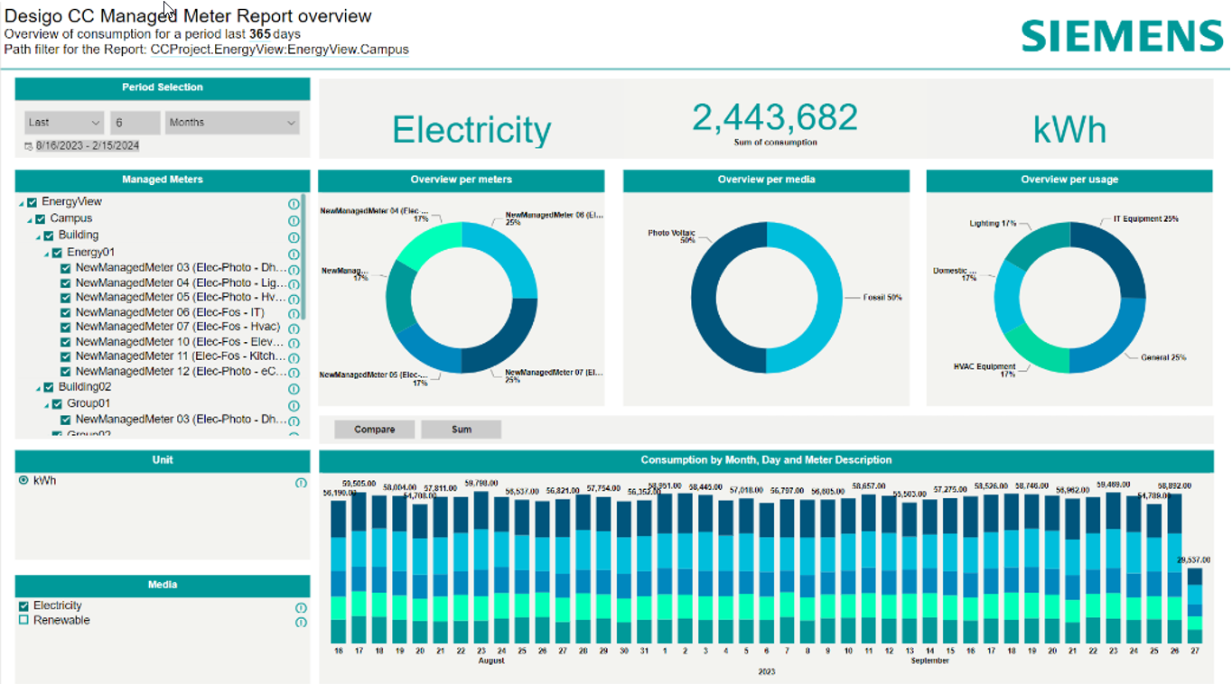
Task: Select the kWh unit radio button
Action: (x=23, y=481)
